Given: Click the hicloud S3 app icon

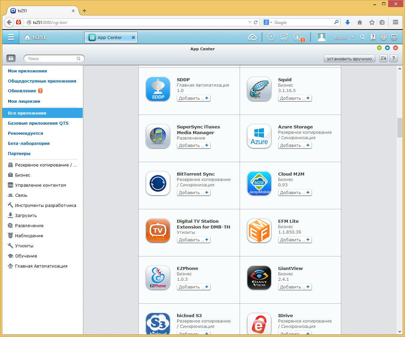Looking at the screenshot, I should (x=158, y=324).
